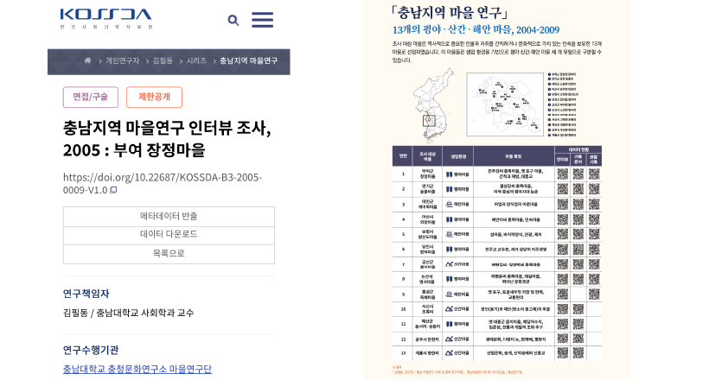The width and height of the screenshot is (709, 380).
Task: Click the 면접/구술 tag
Action: [91, 97]
